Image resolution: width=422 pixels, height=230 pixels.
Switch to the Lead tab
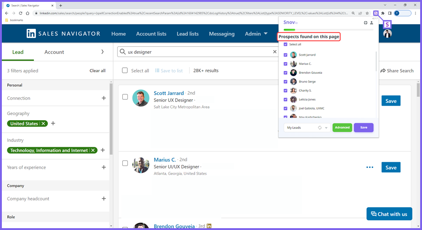pyautogui.click(x=18, y=52)
